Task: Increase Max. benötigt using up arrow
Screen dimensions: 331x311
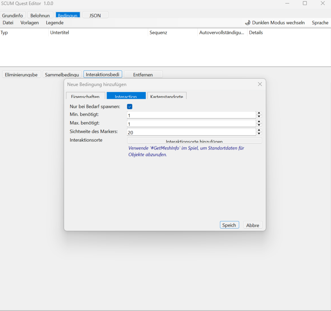Action: coord(259,122)
